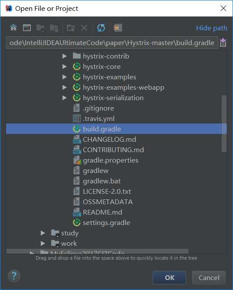Go to the Home directory icon
The image size is (233, 290).
tap(13, 28)
